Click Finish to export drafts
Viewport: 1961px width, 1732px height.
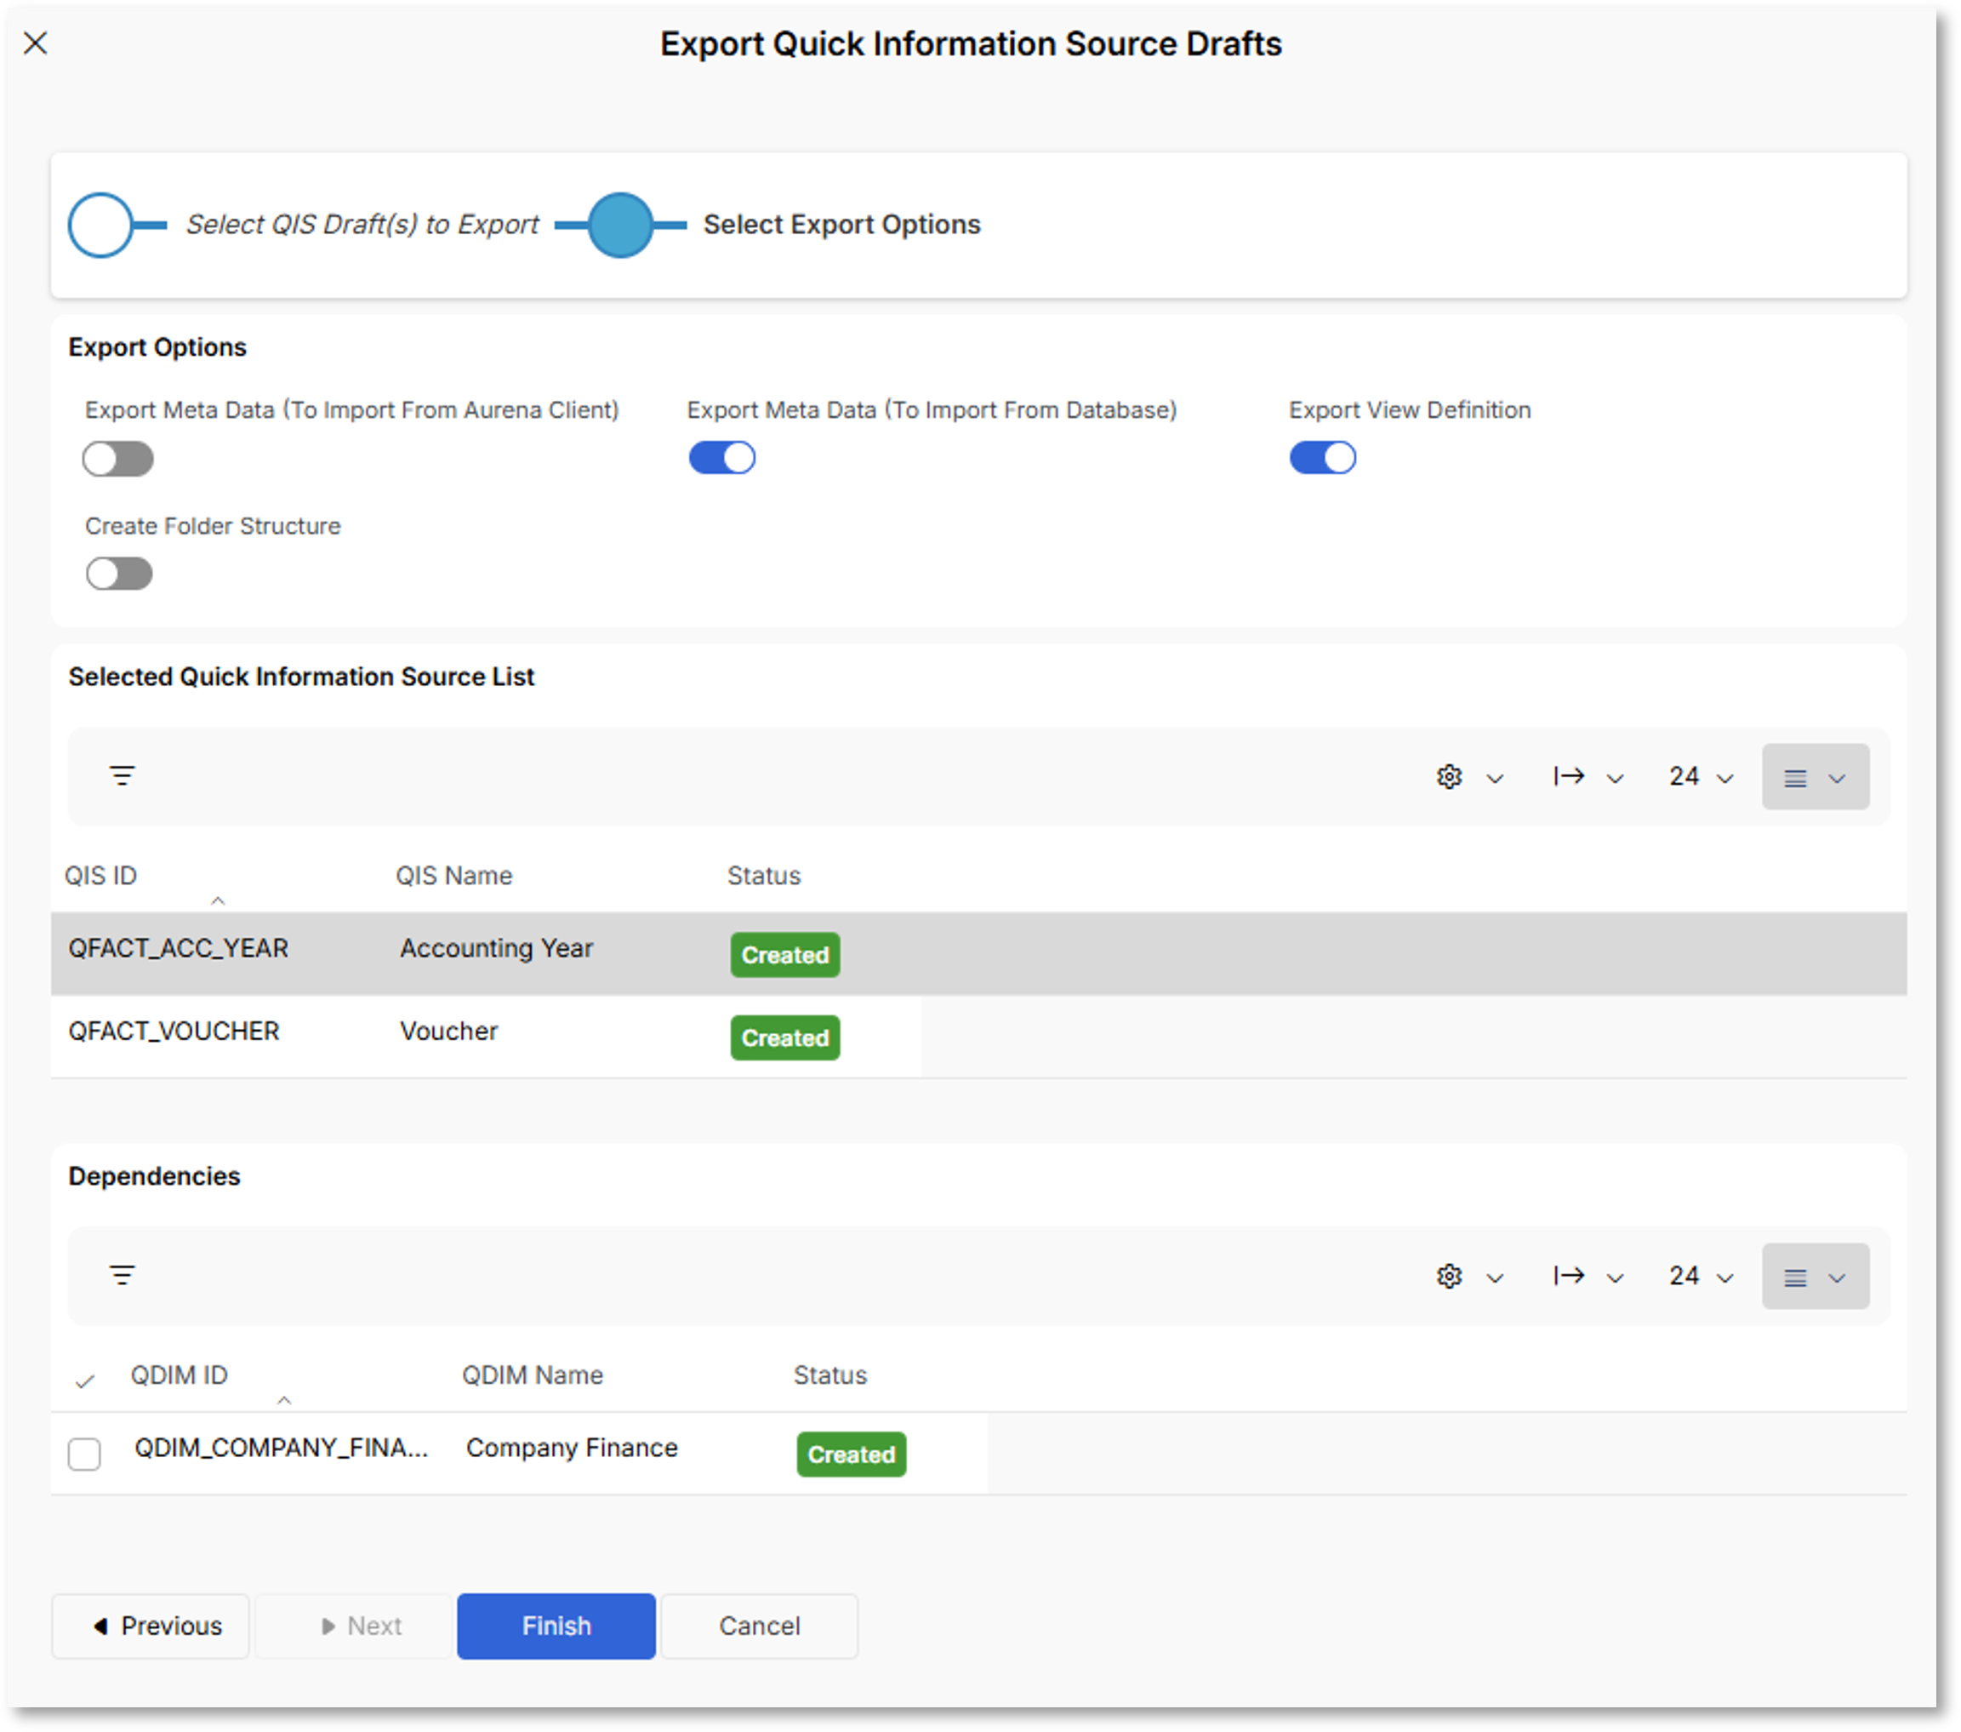pyautogui.click(x=556, y=1626)
